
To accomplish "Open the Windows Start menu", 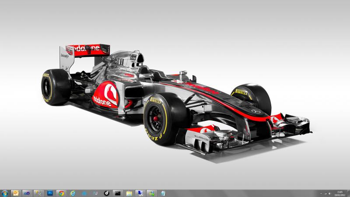I will [5, 193].
